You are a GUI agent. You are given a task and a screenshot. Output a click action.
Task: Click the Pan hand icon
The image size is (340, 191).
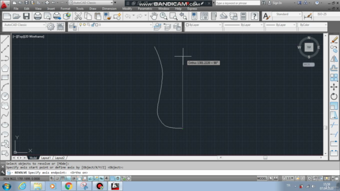[x=154, y=16]
